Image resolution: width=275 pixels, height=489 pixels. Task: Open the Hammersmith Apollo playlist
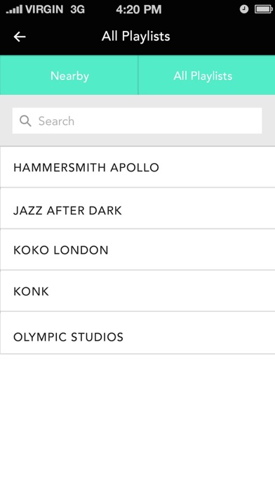[x=137, y=167]
